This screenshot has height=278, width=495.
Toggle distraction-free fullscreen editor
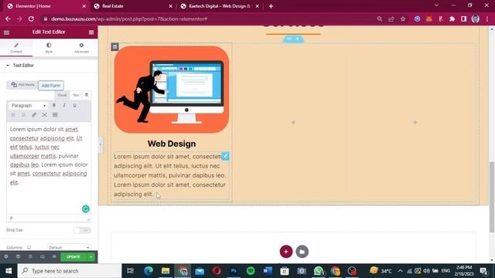pos(45,115)
